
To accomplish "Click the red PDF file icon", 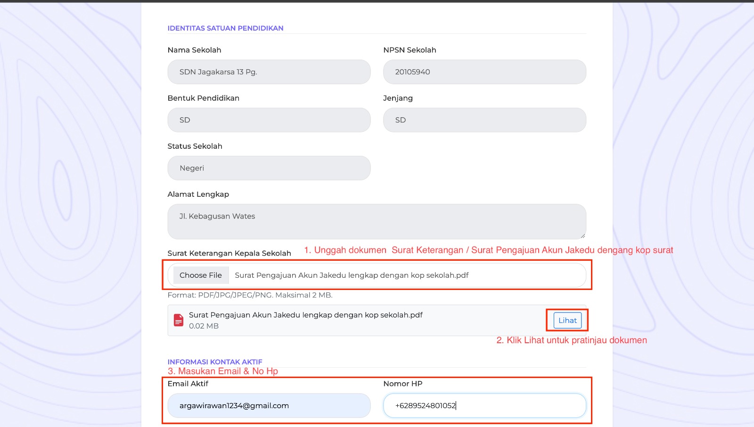I will 179,320.
